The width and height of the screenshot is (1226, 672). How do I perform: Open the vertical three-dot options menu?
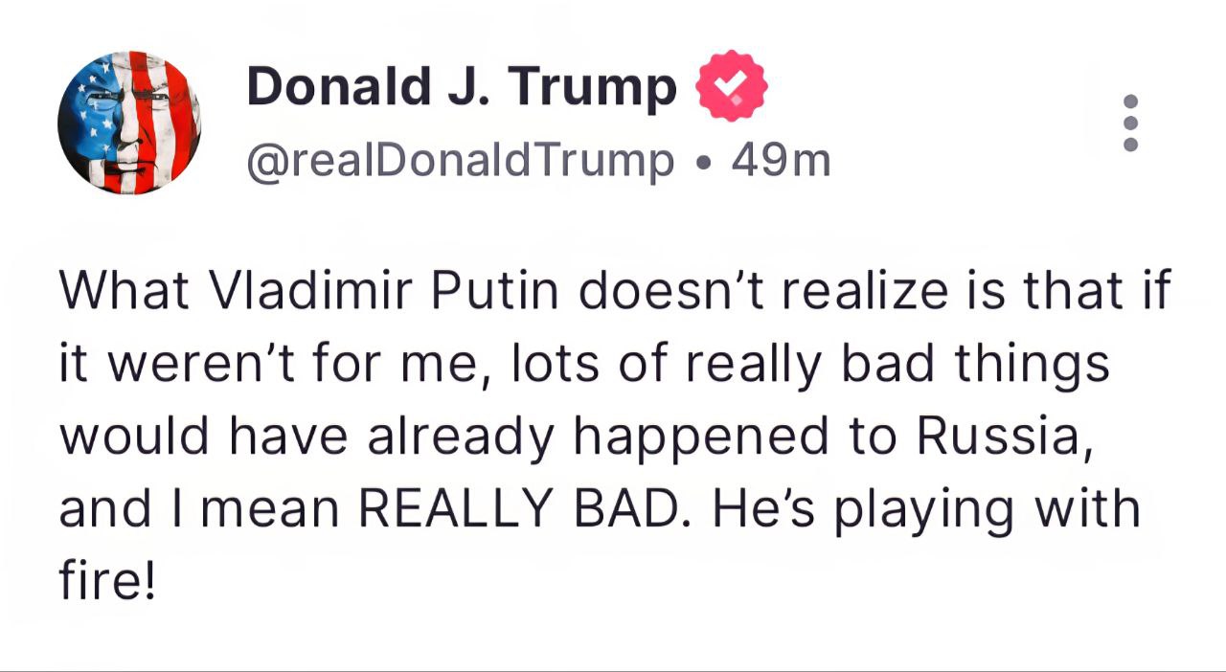pyautogui.click(x=1130, y=123)
